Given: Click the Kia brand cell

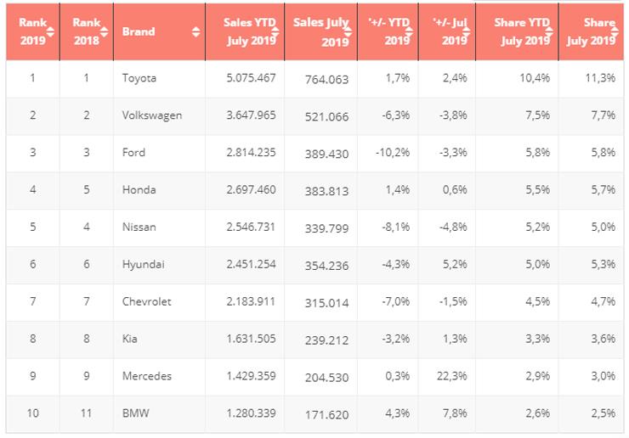Looking at the screenshot, I should 130,340.
